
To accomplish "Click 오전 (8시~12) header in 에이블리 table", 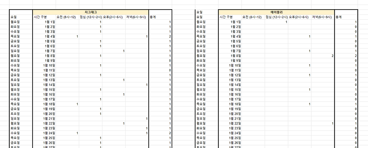I will point(252,17).
